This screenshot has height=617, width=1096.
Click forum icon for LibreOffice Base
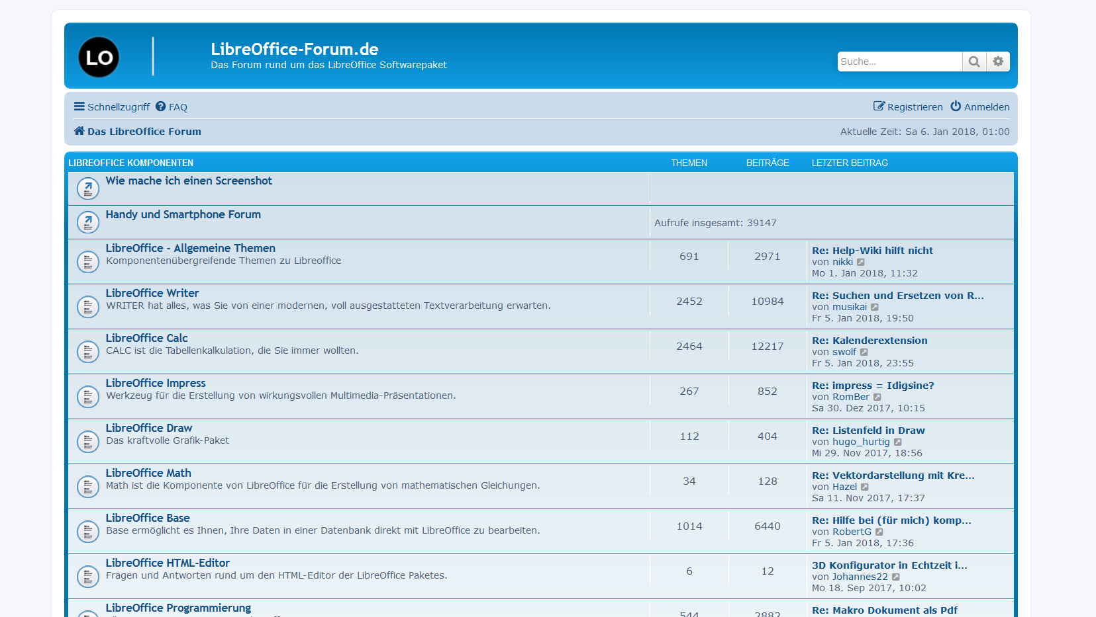tap(88, 532)
